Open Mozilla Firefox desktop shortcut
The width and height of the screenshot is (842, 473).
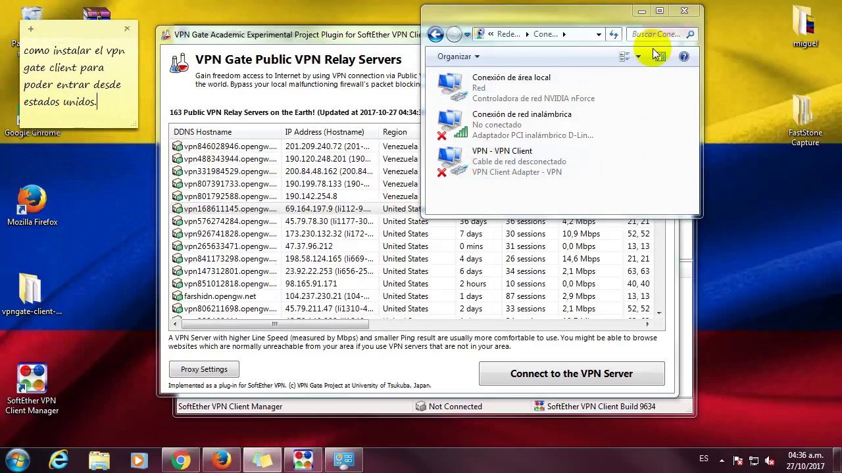(x=32, y=205)
